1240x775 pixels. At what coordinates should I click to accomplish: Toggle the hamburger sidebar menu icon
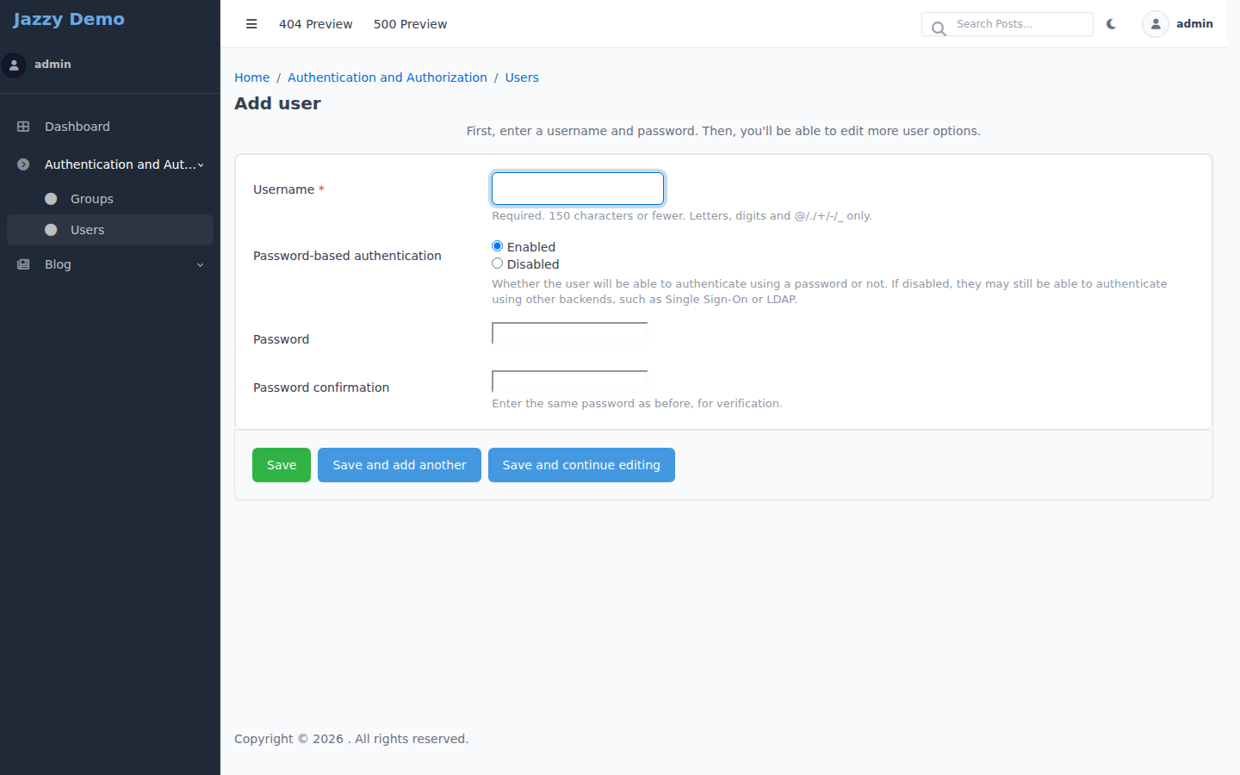[251, 24]
